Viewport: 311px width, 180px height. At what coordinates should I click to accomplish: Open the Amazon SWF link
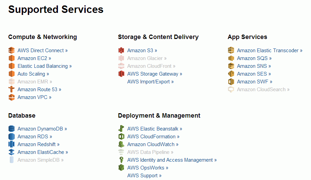[255, 82]
